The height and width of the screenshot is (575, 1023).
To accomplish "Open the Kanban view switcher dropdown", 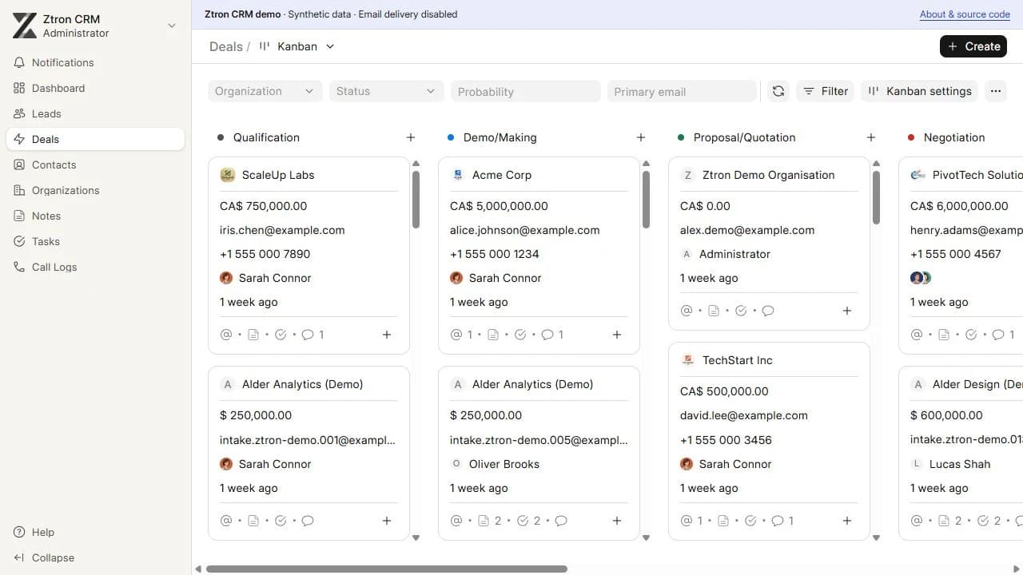I will (x=297, y=46).
